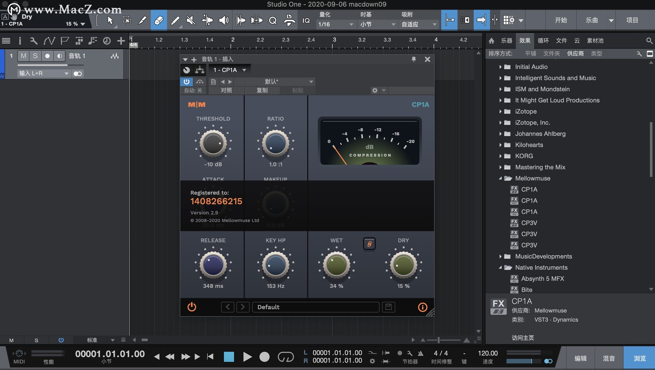Open the 1 - CP1A plugin selector dropdown
Screen dimensions: 655x370
click(x=230, y=70)
